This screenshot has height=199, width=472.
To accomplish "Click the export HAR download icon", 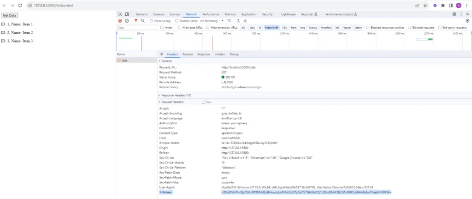I will [245, 21].
